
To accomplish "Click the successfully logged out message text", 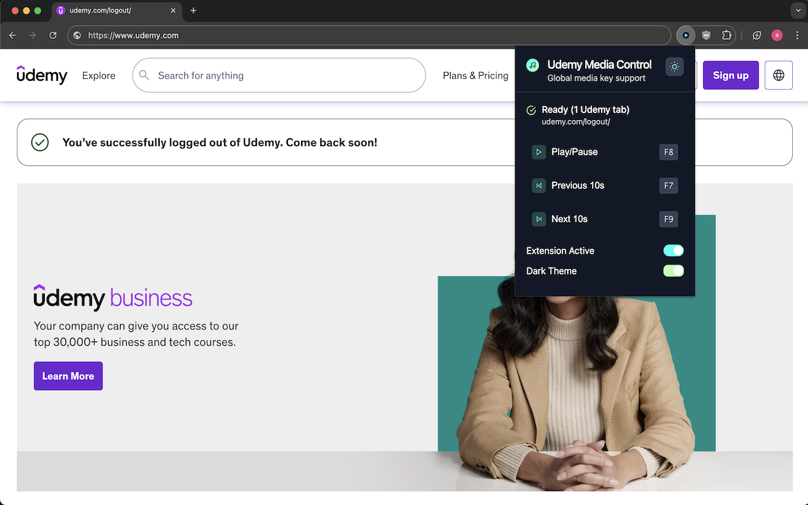I will click(220, 143).
